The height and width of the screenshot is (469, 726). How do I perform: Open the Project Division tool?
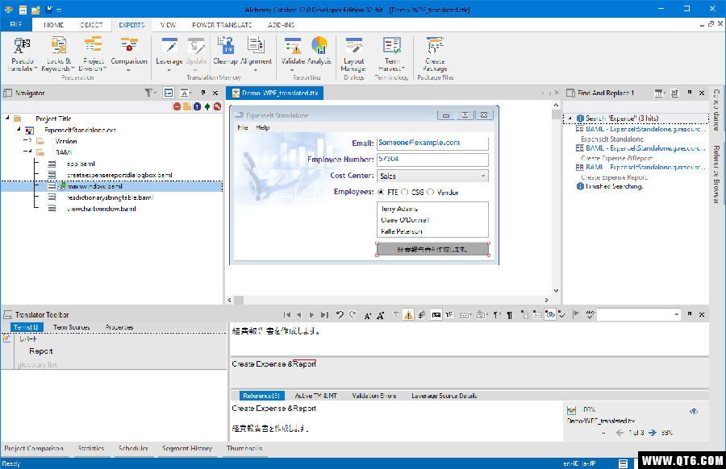coord(93,54)
